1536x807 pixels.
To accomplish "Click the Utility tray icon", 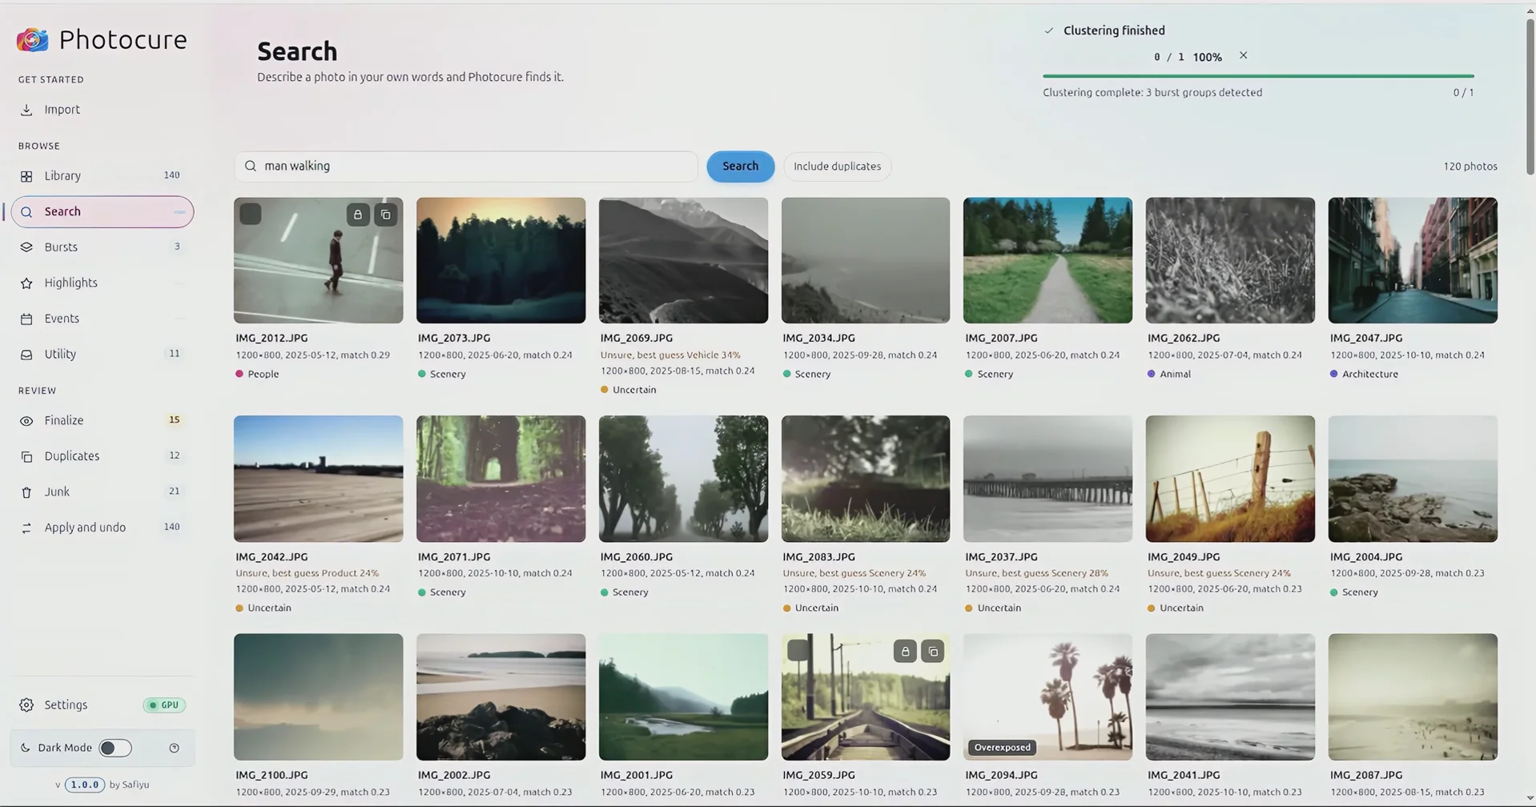I will click(x=26, y=354).
